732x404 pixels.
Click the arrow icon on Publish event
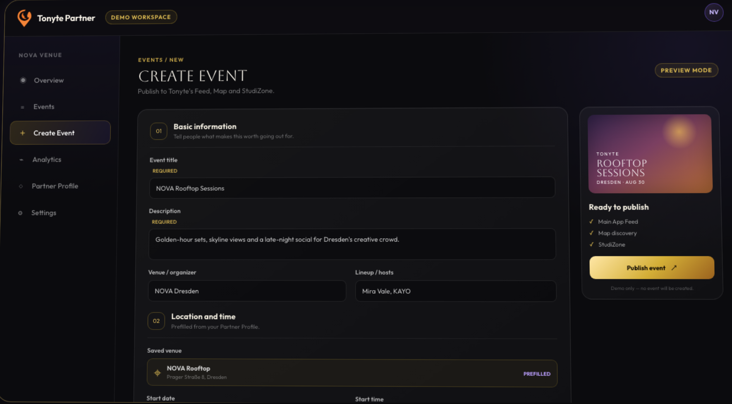(x=674, y=268)
